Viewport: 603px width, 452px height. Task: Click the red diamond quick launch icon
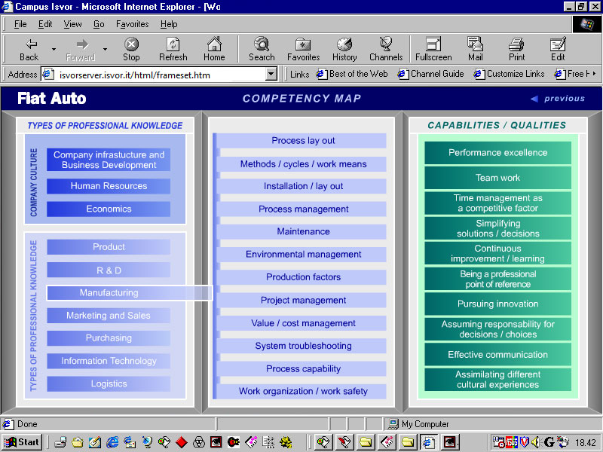point(182,442)
